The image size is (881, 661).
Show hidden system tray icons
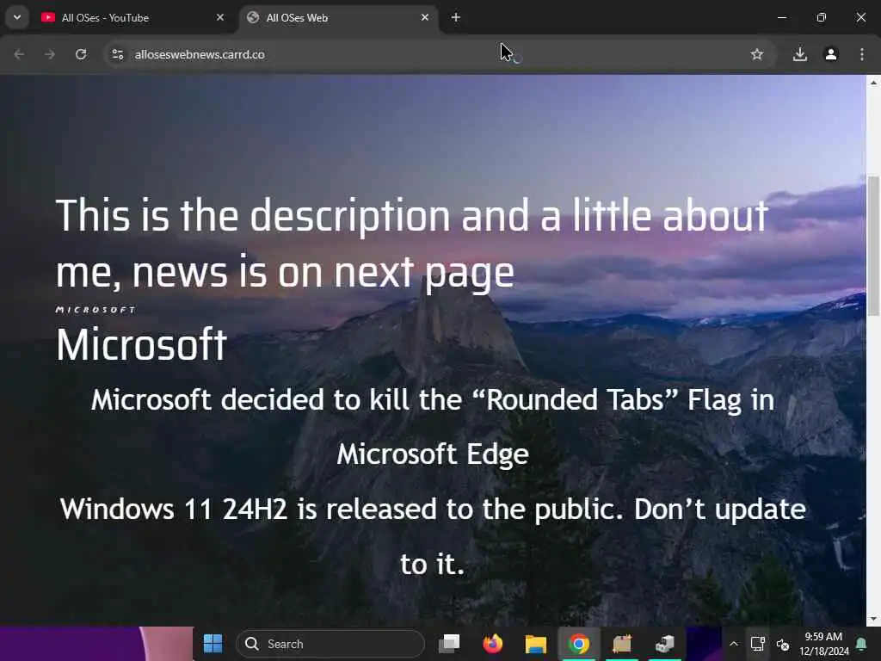(x=734, y=644)
